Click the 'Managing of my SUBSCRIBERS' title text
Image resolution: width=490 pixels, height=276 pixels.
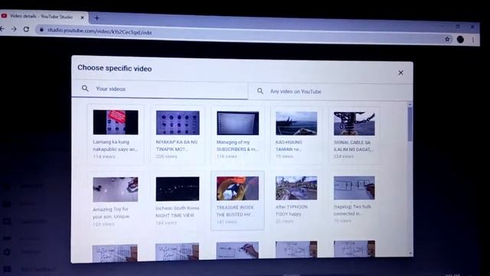coord(237,146)
